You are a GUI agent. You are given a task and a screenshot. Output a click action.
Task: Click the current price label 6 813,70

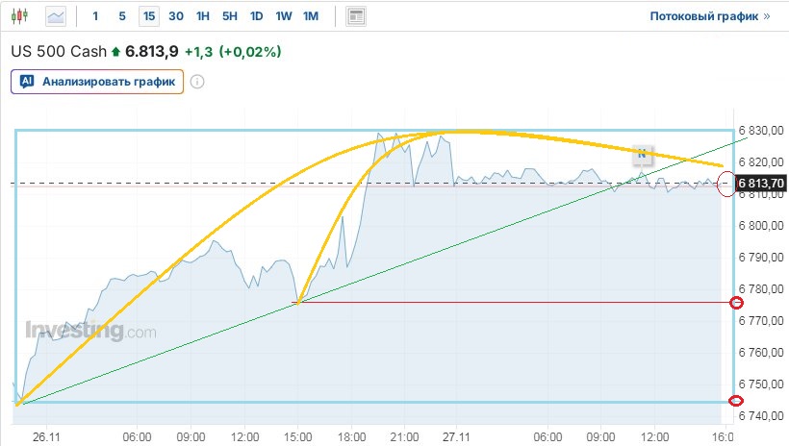(x=760, y=183)
